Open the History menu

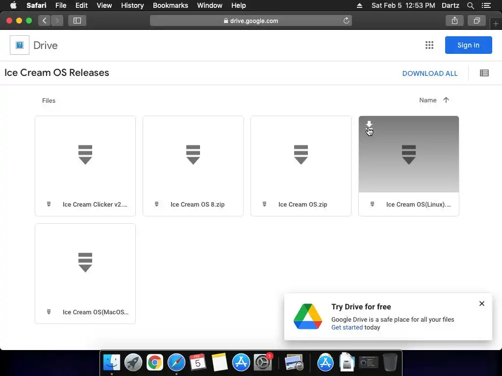click(132, 5)
